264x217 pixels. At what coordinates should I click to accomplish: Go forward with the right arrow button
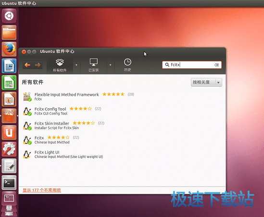coord(38,65)
